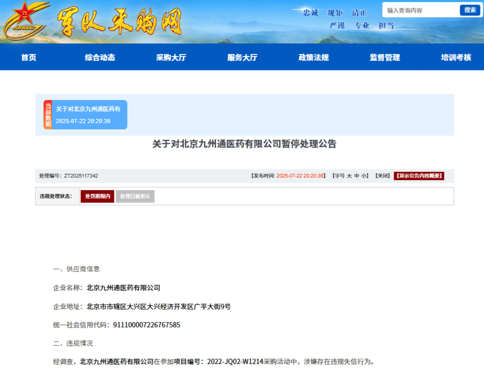Image resolution: width=484 pixels, height=375 pixels.
Task: Click the 忠诚 slogan text
Action: click(x=311, y=12)
